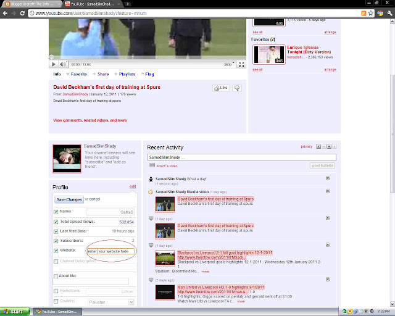Check the Country checkbox

point(56,301)
